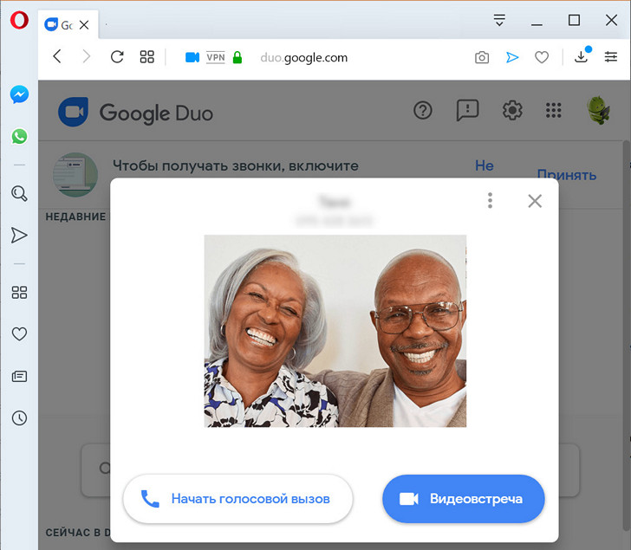Image resolution: width=631 pixels, height=550 pixels.
Task: Open the Easy Setup settings panel
Action: point(611,56)
